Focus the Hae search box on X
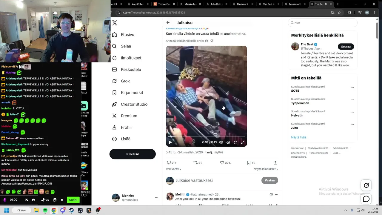Viewport: 382px width, 215px height. pos(323,23)
